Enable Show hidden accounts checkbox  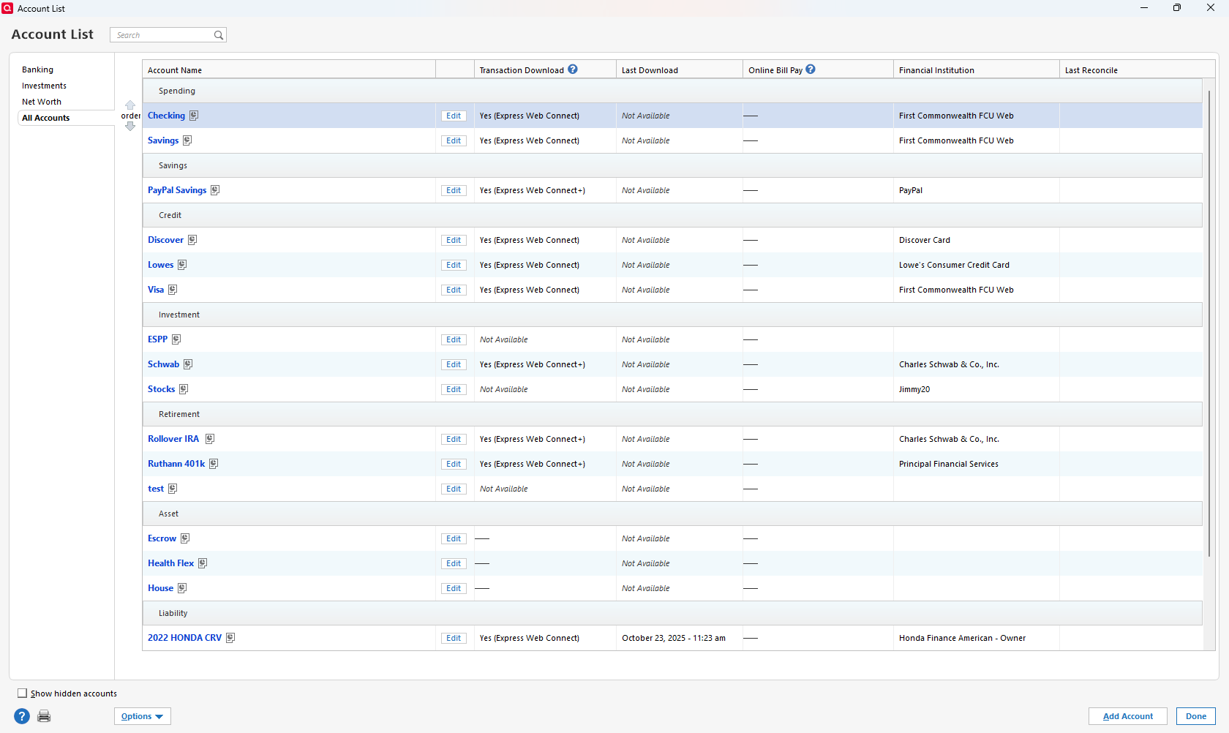click(23, 693)
